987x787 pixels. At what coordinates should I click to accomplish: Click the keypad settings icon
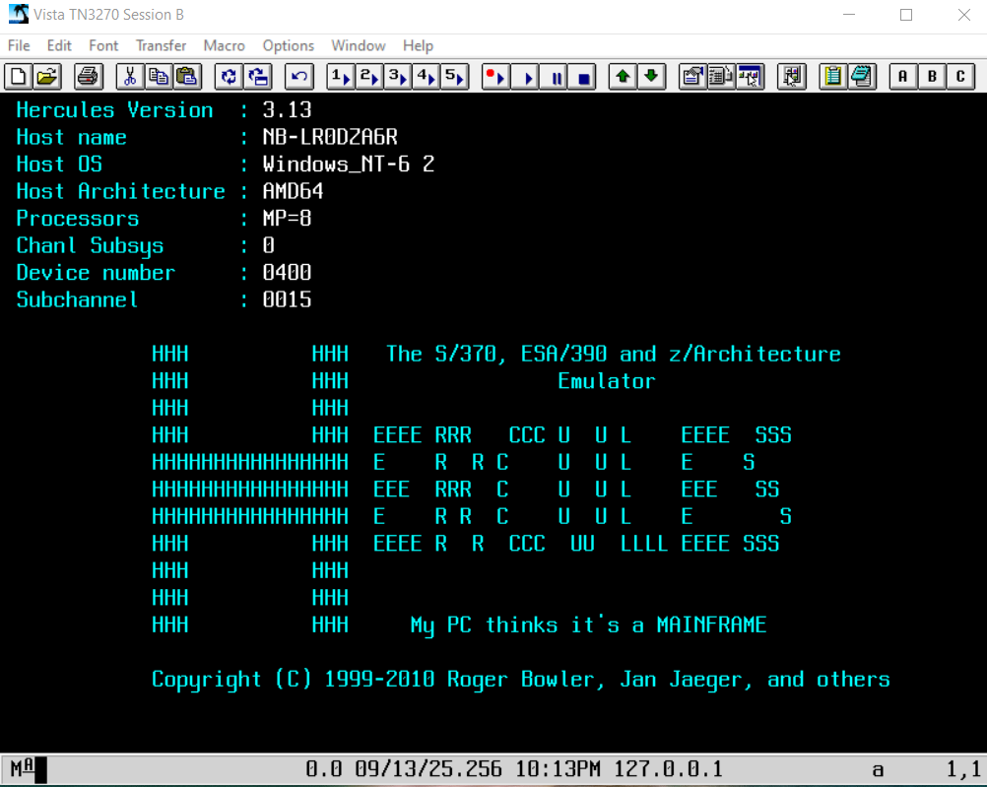pyautogui.click(x=792, y=77)
